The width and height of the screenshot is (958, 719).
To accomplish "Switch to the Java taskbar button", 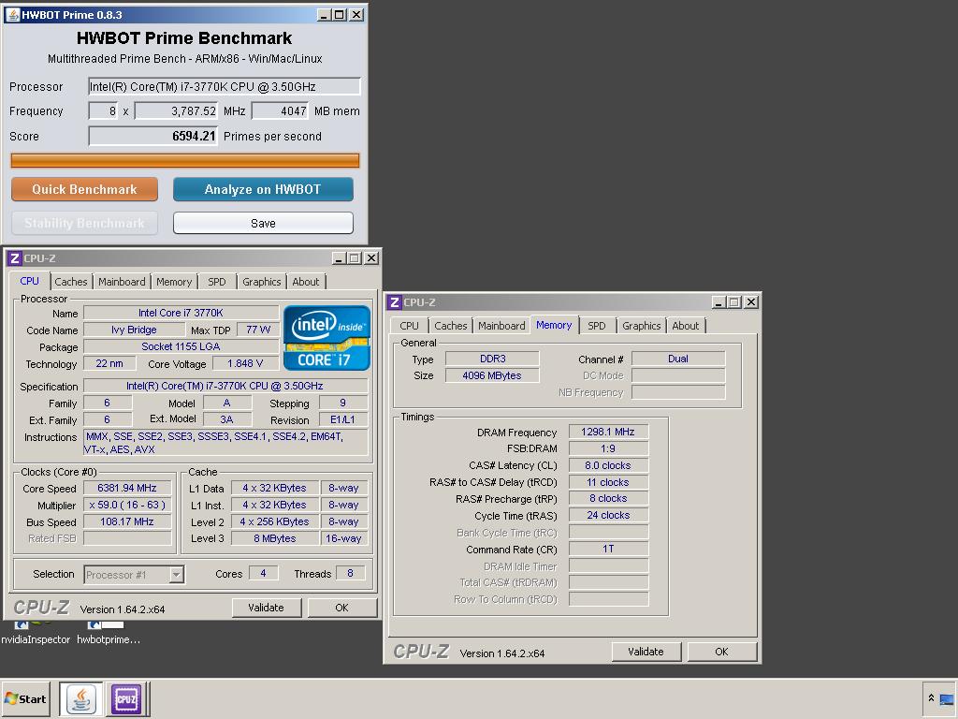I will [x=81, y=698].
